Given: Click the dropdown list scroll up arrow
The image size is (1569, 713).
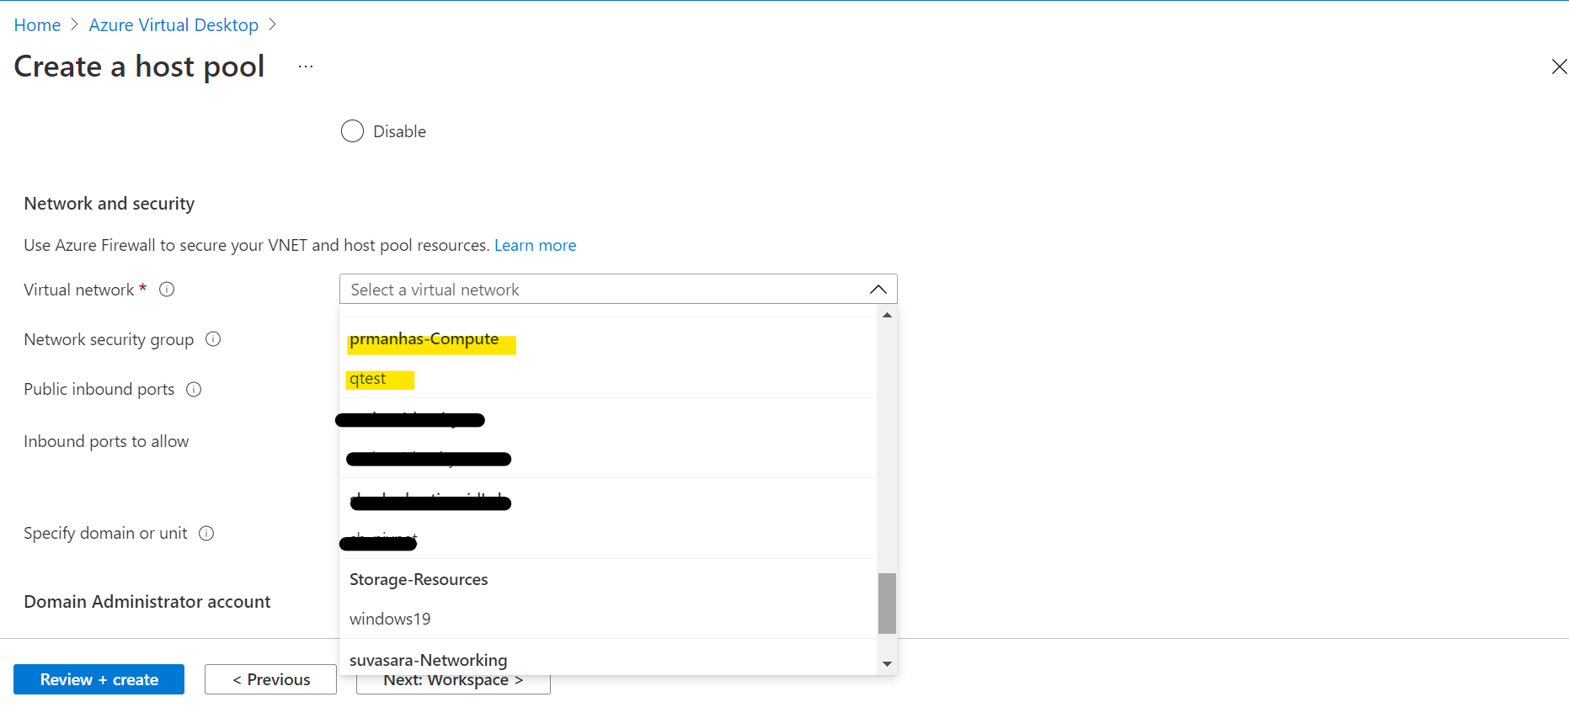Looking at the screenshot, I should [x=887, y=315].
